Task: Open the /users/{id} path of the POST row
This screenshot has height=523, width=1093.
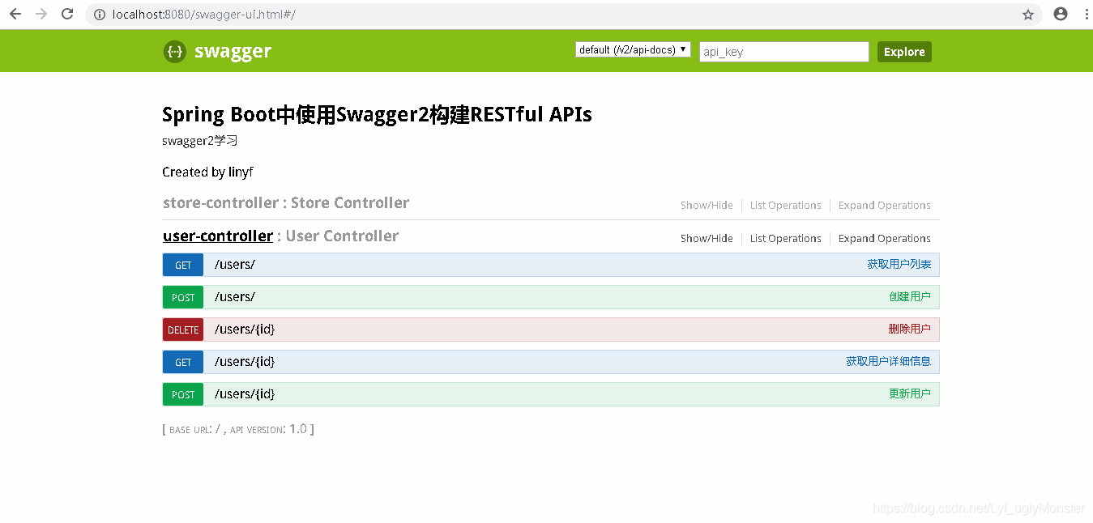Action: click(x=245, y=394)
